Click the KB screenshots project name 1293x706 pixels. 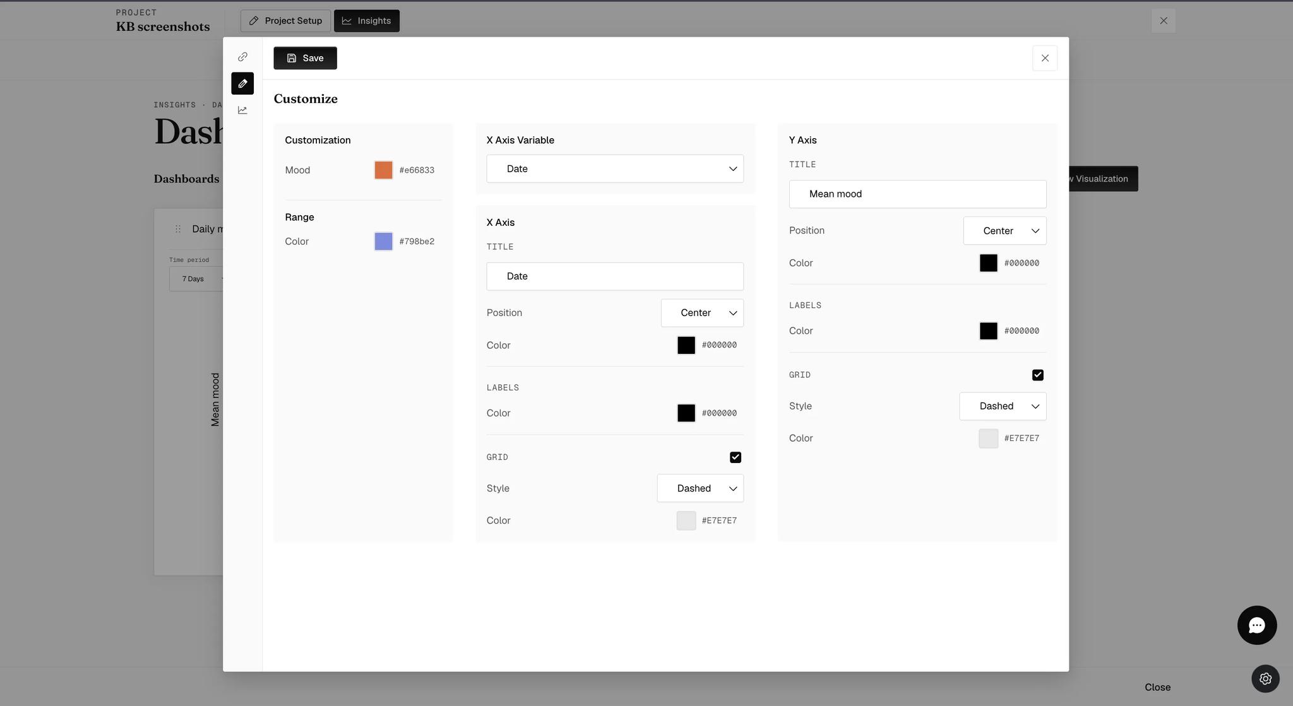coord(163,26)
